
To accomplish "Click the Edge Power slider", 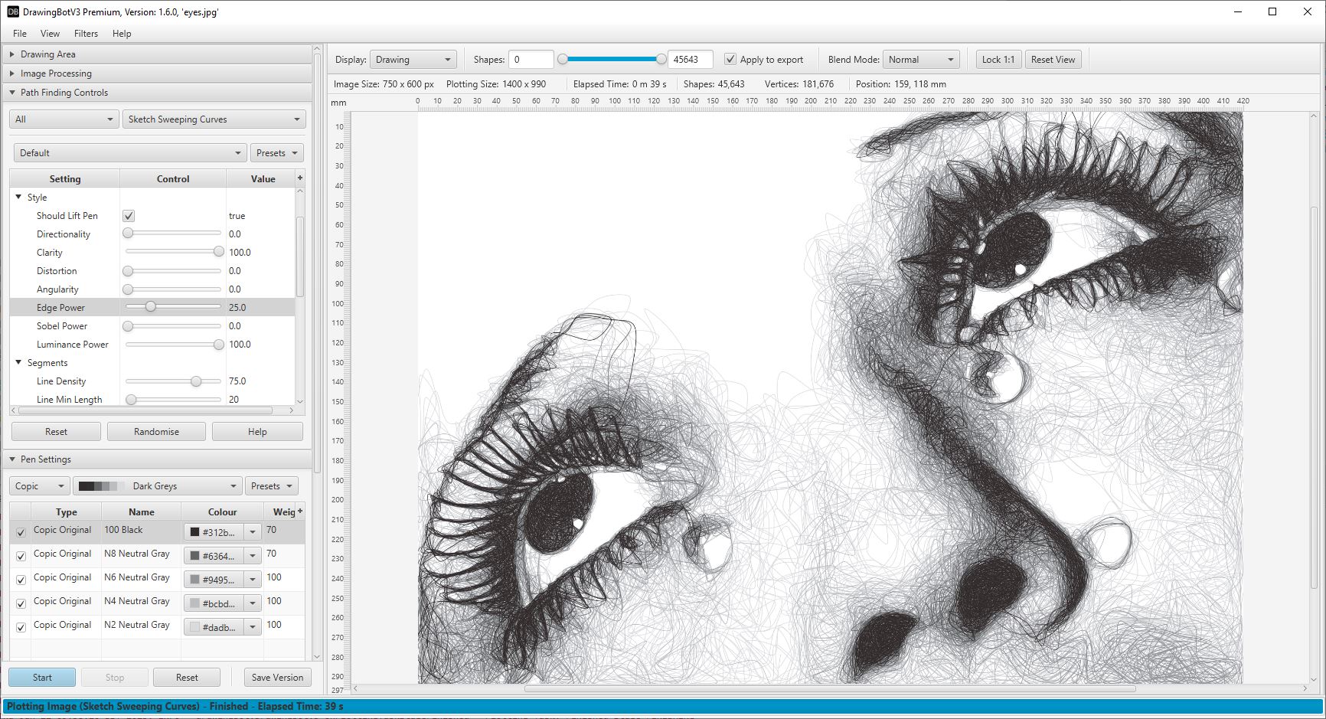I will (x=173, y=307).
